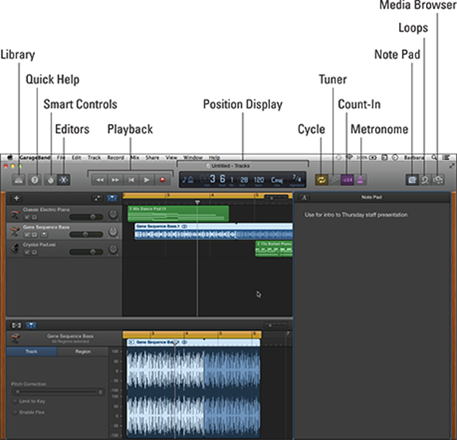This screenshot has width=457, height=440.
Task: Show Smart Controls knob button
Action: [x=50, y=180]
